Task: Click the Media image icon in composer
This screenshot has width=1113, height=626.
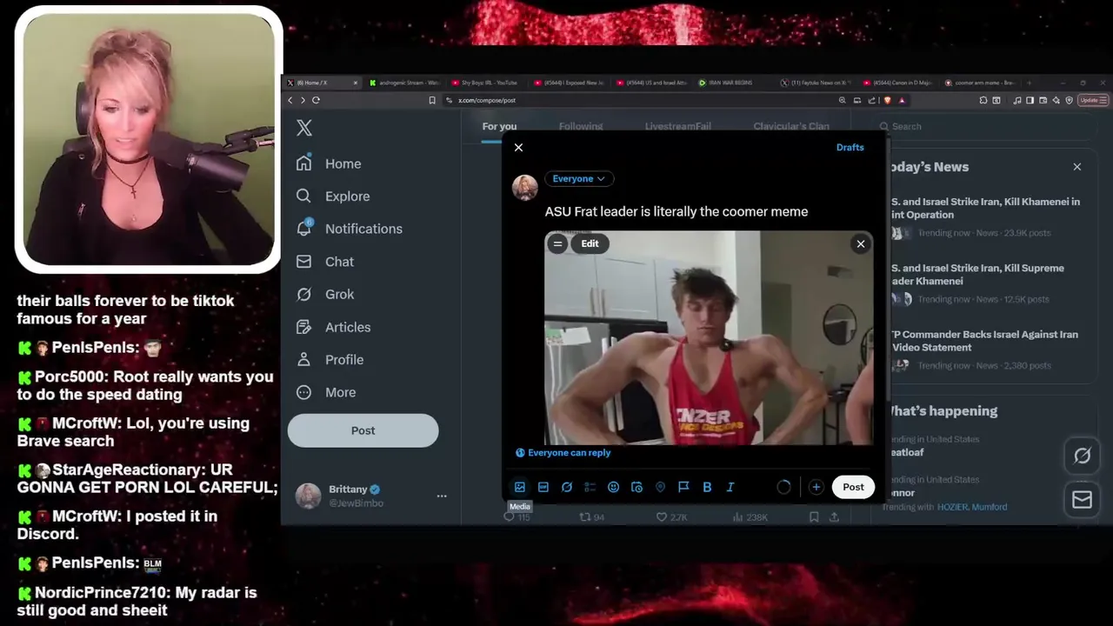Action: [x=520, y=487]
